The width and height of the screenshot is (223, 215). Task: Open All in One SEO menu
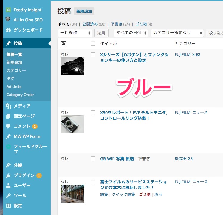click(x=28, y=20)
